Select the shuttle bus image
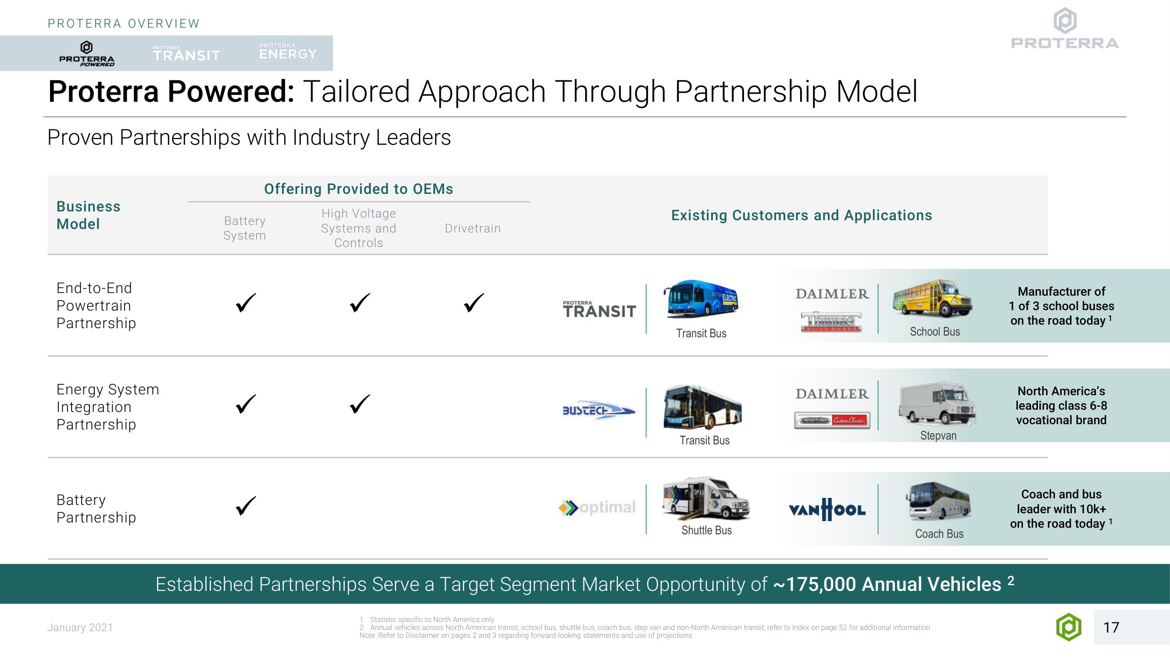 pyautogui.click(x=706, y=498)
